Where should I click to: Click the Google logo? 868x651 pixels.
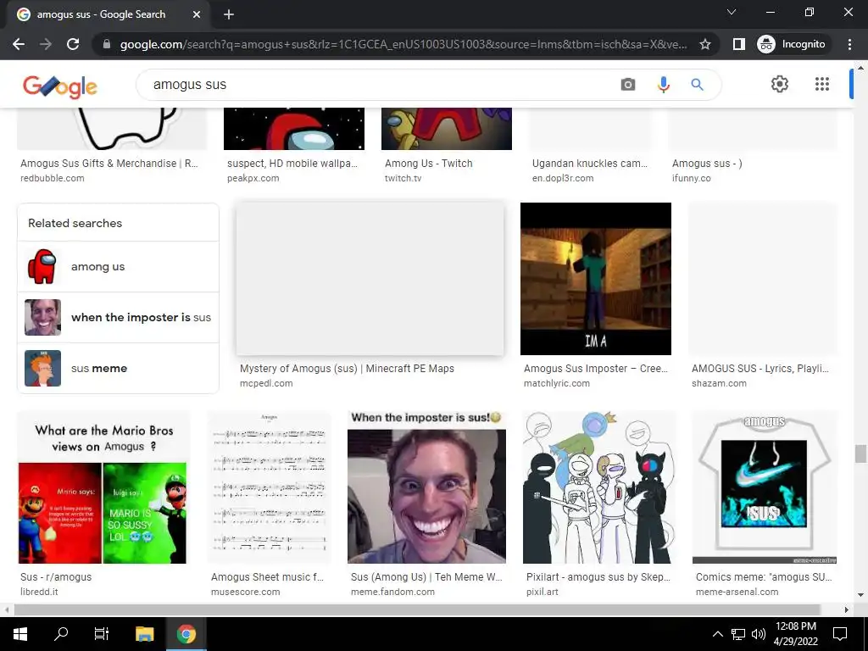coord(60,86)
